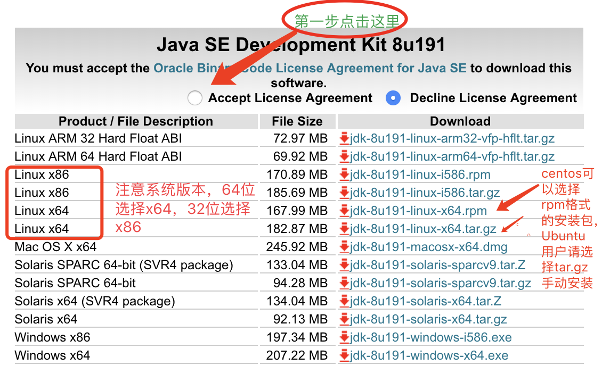
Task: Click Solaris x64 (SVR4 package) label
Action: coord(95,301)
